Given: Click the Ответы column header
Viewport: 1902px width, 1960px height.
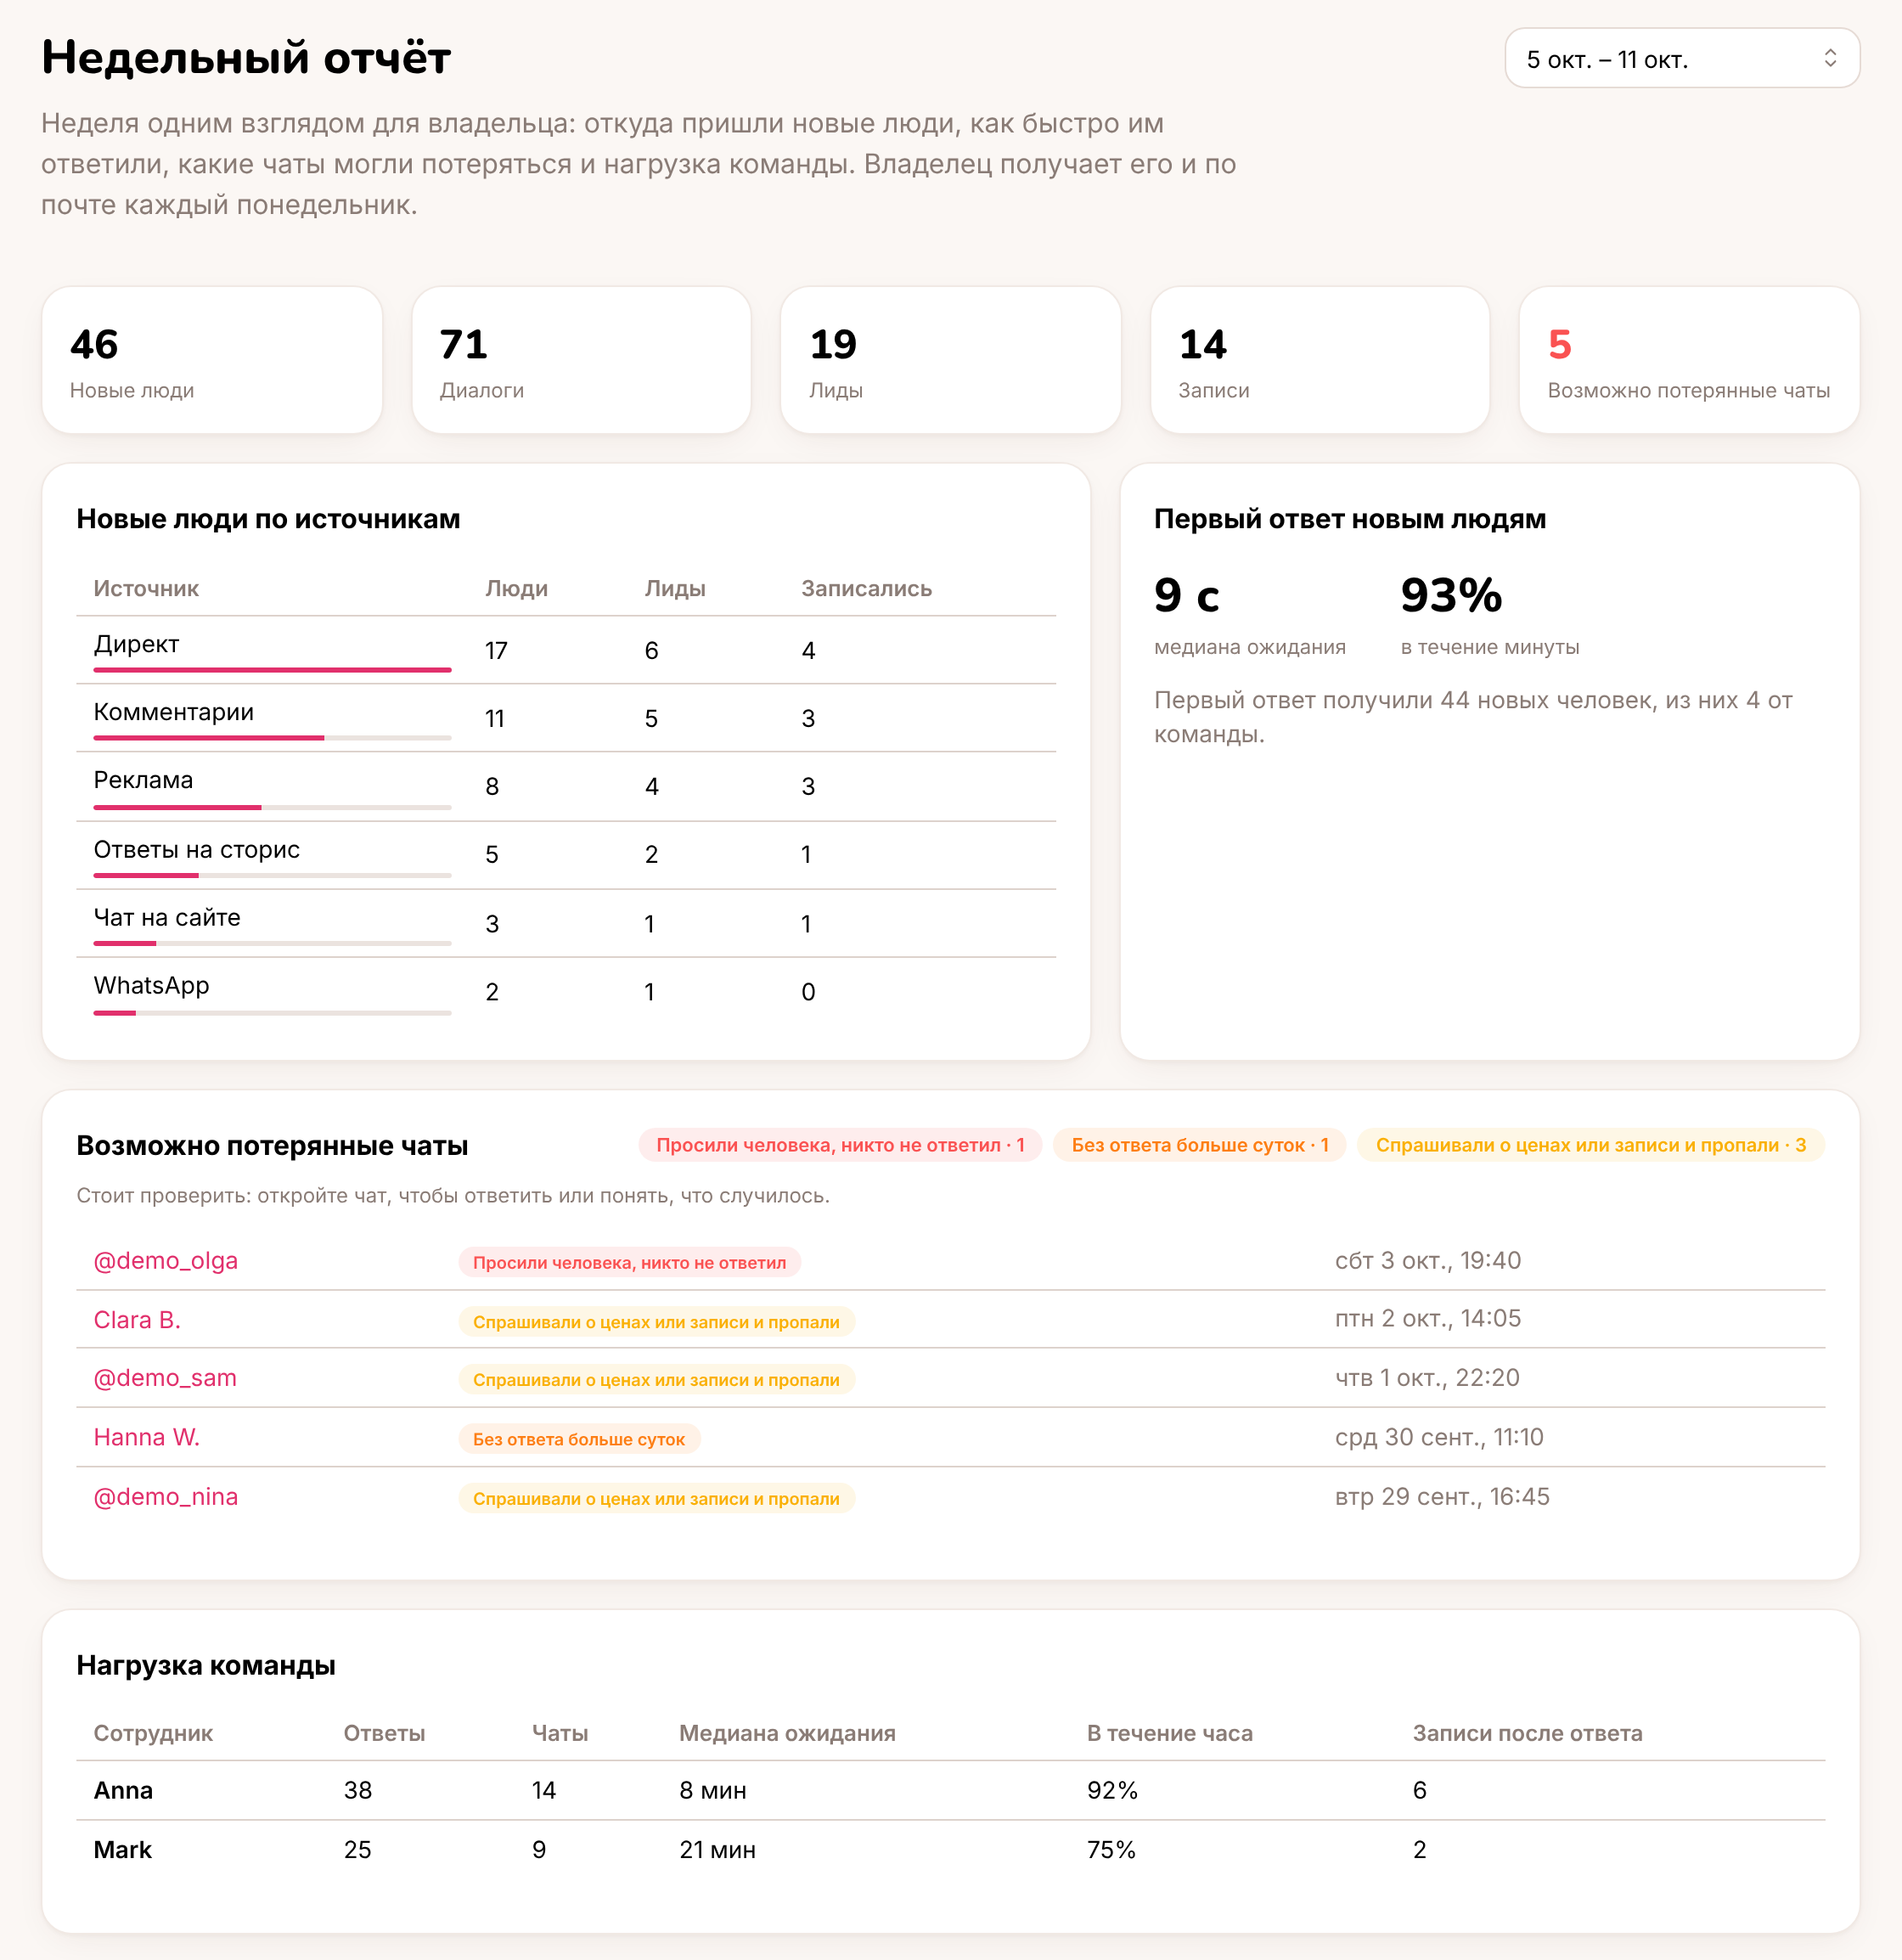Looking at the screenshot, I should [384, 1733].
